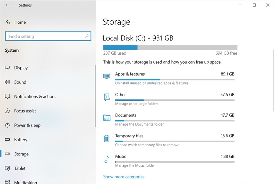Open Tablet settings from sidebar

[x=20, y=169]
